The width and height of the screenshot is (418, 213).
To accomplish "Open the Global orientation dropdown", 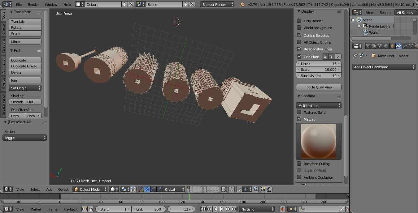I will (x=174, y=189).
